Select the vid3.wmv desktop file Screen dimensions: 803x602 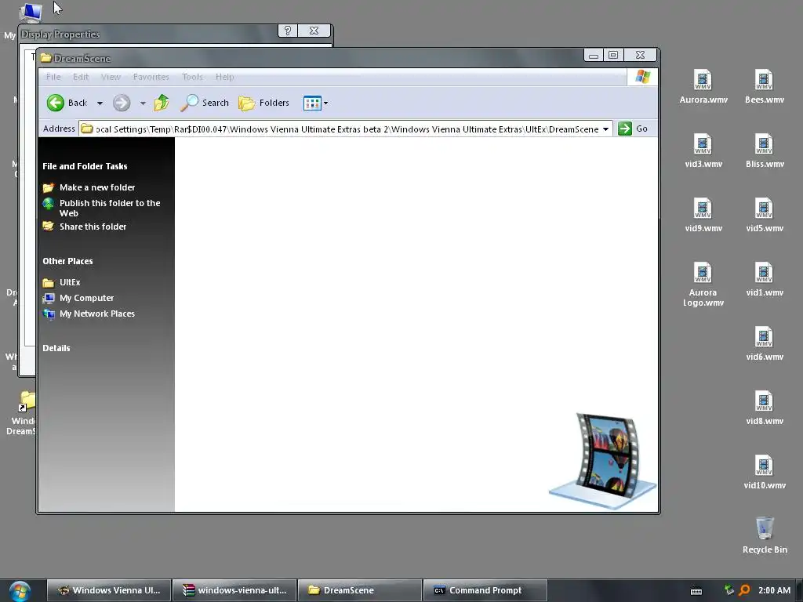coord(703,151)
